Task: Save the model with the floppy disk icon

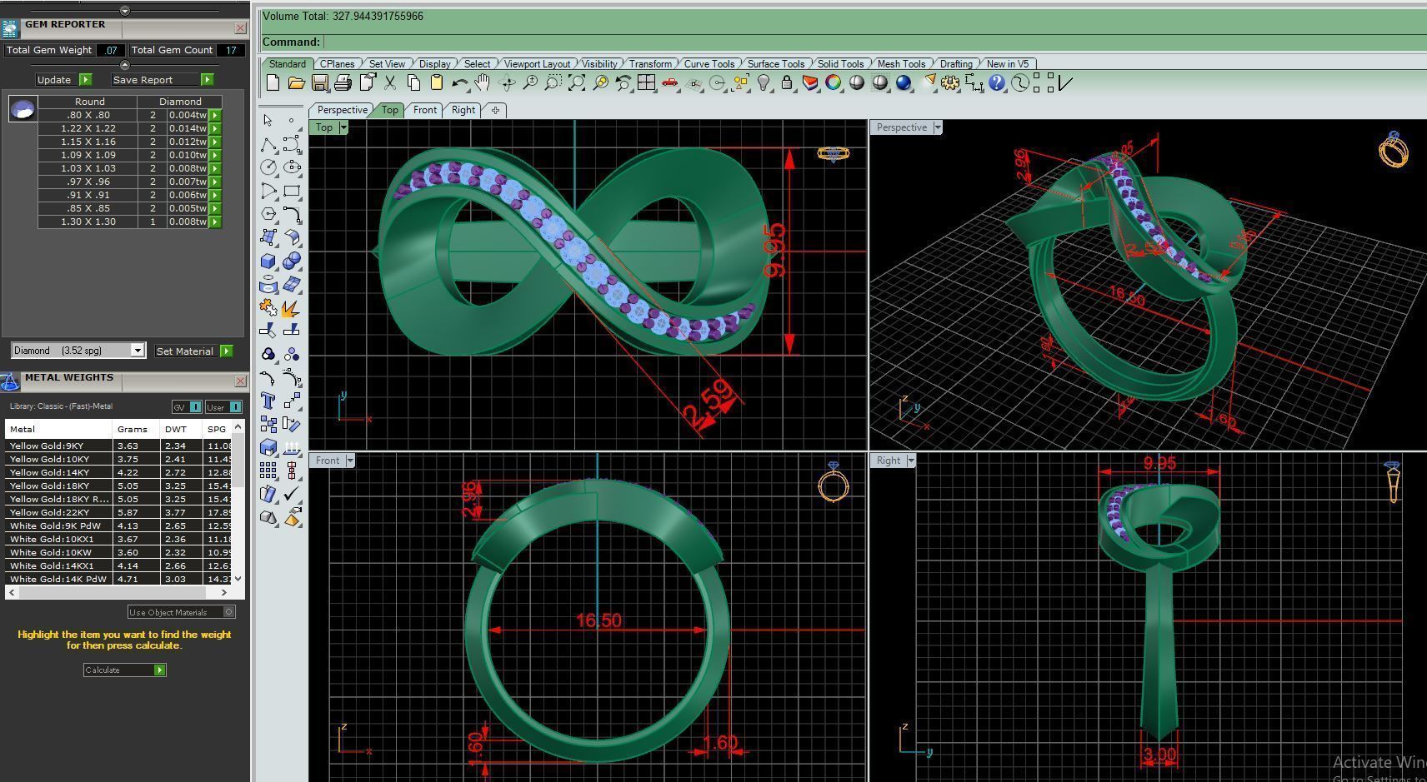Action: click(x=319, y=82)
